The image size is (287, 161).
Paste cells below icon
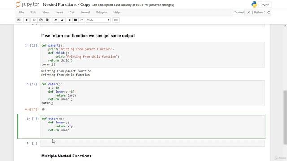(x=48, y=20)
